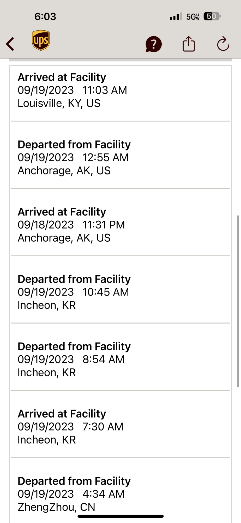Tap the home indicator bar at bottom
Viewport: 241px width, 523px height.
121,516
